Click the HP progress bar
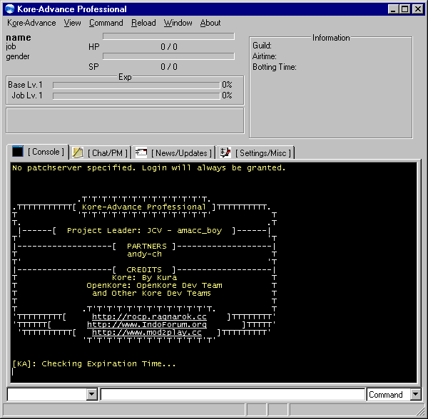Viewport: 428px width, 419px height. tap(168, 36)
